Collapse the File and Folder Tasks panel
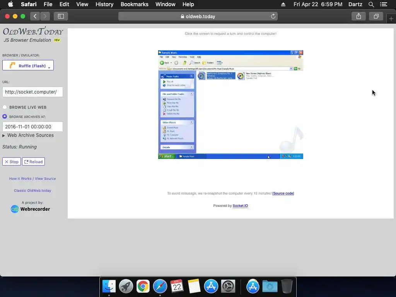This screenshot has width=396, height=297. point(192,94)
